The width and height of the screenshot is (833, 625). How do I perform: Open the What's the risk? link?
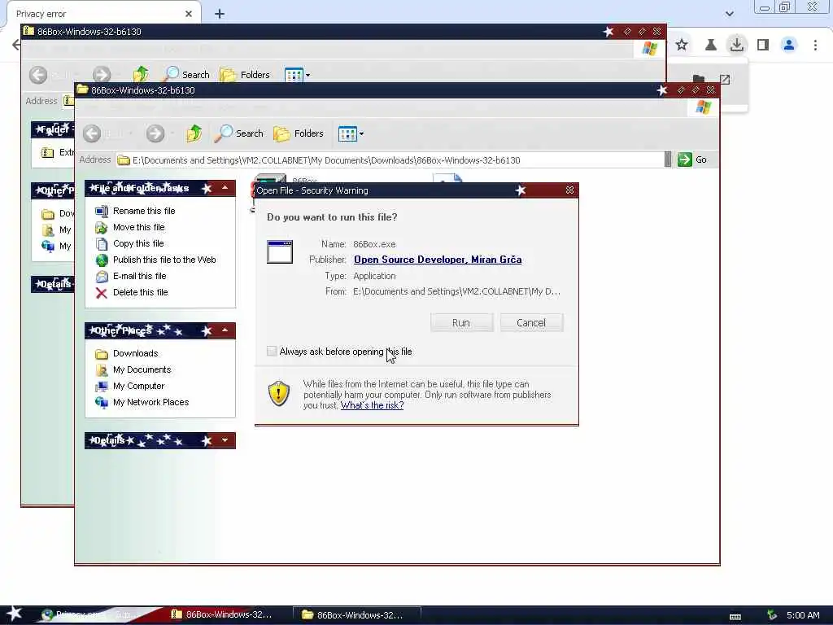pyautogui.click(x=372, y=405)
